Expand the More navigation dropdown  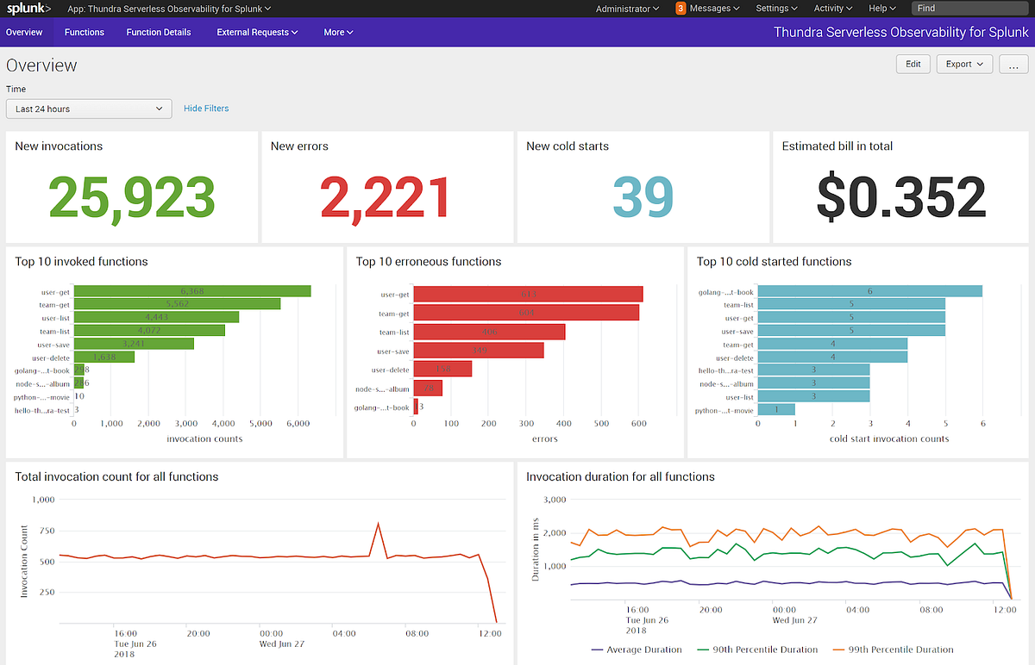[x=337, y=31]
